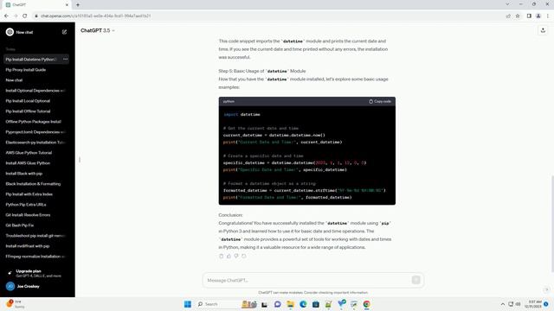Bookmark this page with the star icon

[518, 16]
